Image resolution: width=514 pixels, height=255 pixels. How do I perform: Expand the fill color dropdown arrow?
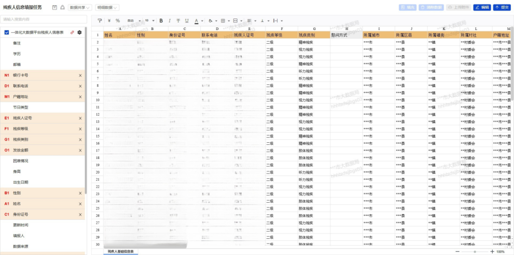tap(216, 20)
